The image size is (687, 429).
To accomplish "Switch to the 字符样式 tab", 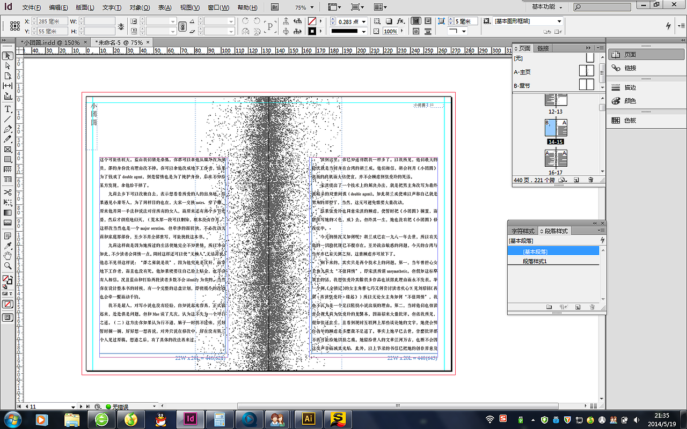I will pyautogui.click(x=523, y=231).
